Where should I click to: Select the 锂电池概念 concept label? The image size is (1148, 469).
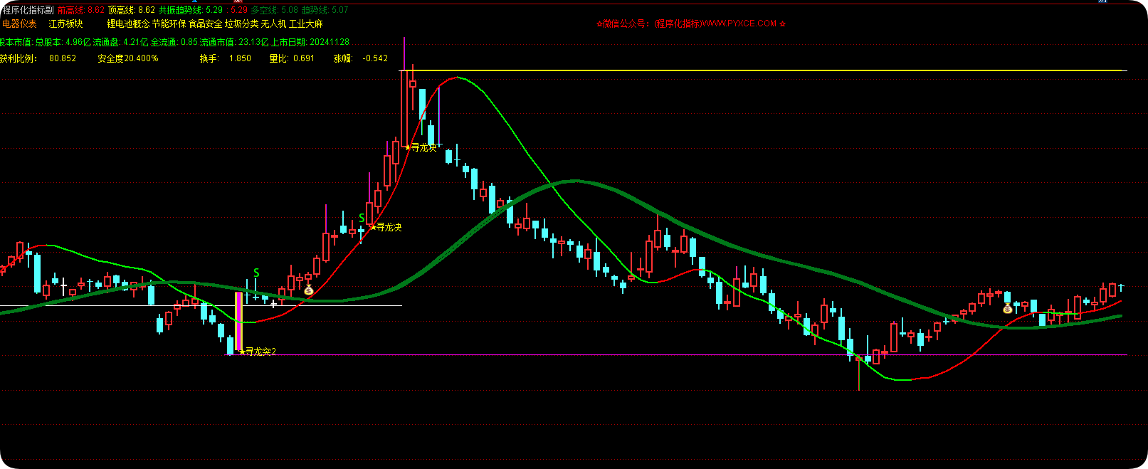pos(128,24)
